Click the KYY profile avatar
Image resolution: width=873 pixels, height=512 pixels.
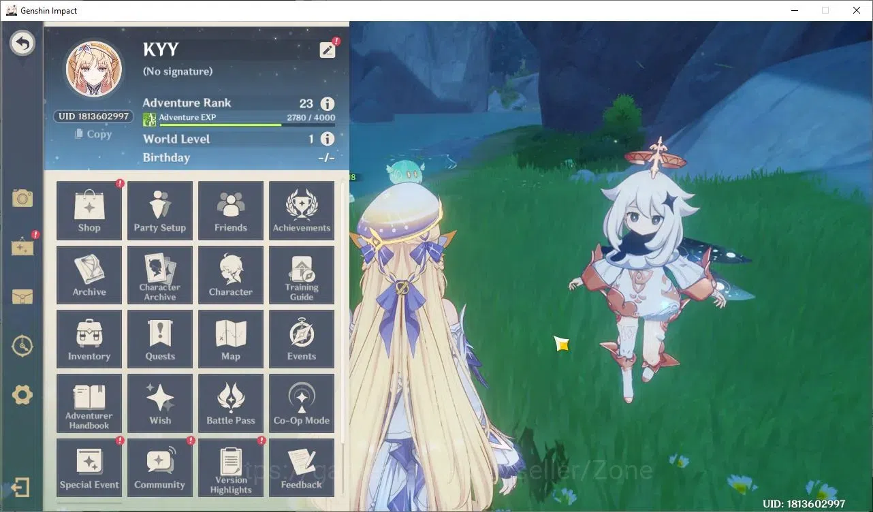(x=94, y=69)
